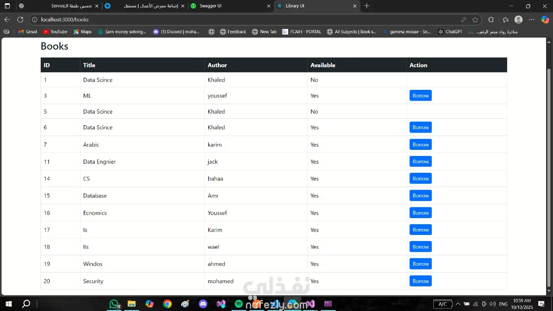Switch to the Swagger UI tab
553x311 pixels.
[231, 6]
